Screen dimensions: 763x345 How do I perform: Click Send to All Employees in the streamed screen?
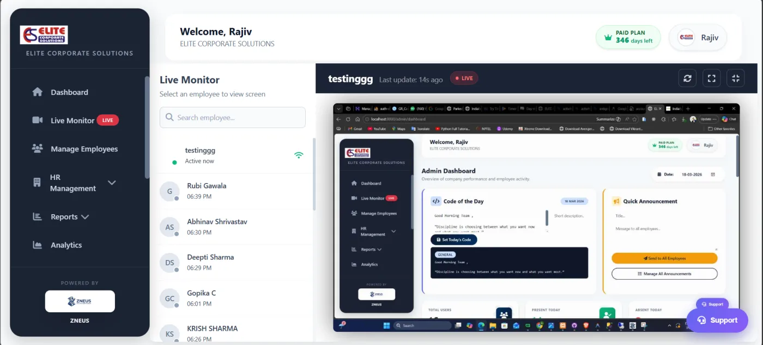pos(664,258)
